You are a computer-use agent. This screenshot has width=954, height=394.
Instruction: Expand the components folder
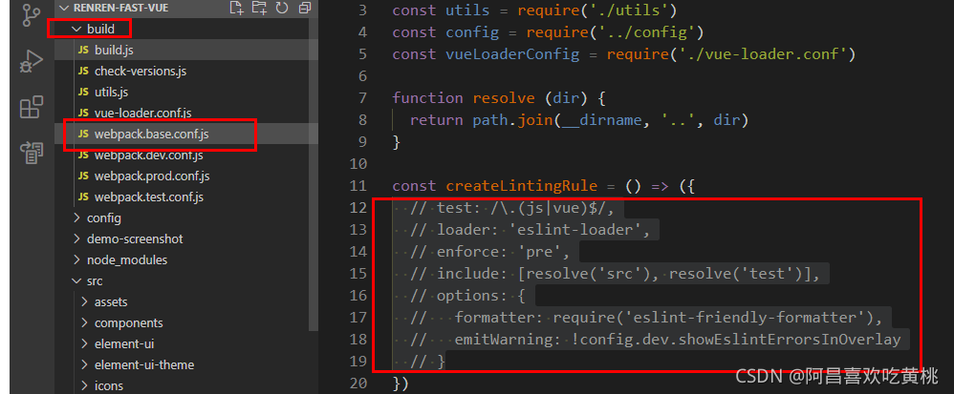tap(128, 323)
